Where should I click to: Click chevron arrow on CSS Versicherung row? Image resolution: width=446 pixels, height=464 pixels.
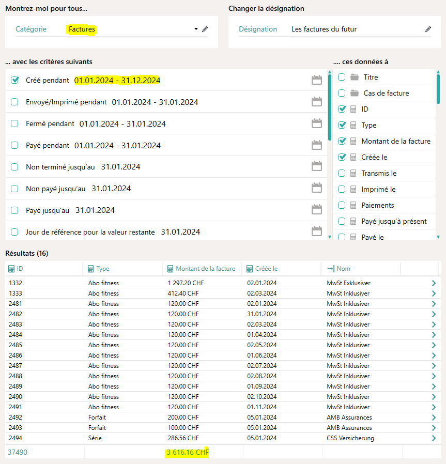[433, 438]
